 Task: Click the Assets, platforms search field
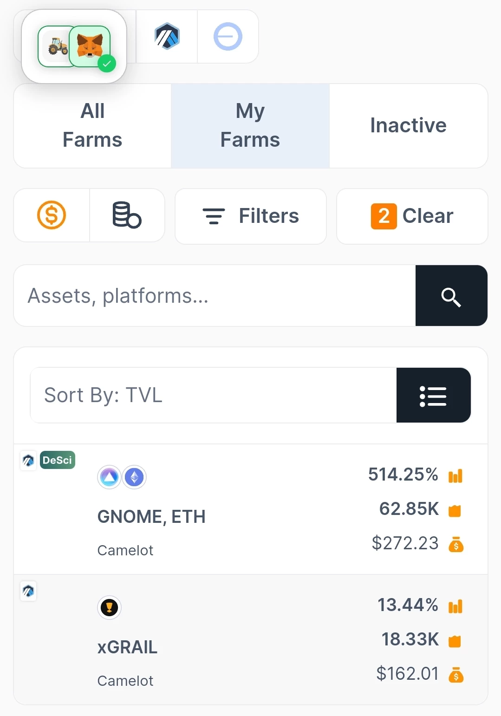tap(215, 296)
